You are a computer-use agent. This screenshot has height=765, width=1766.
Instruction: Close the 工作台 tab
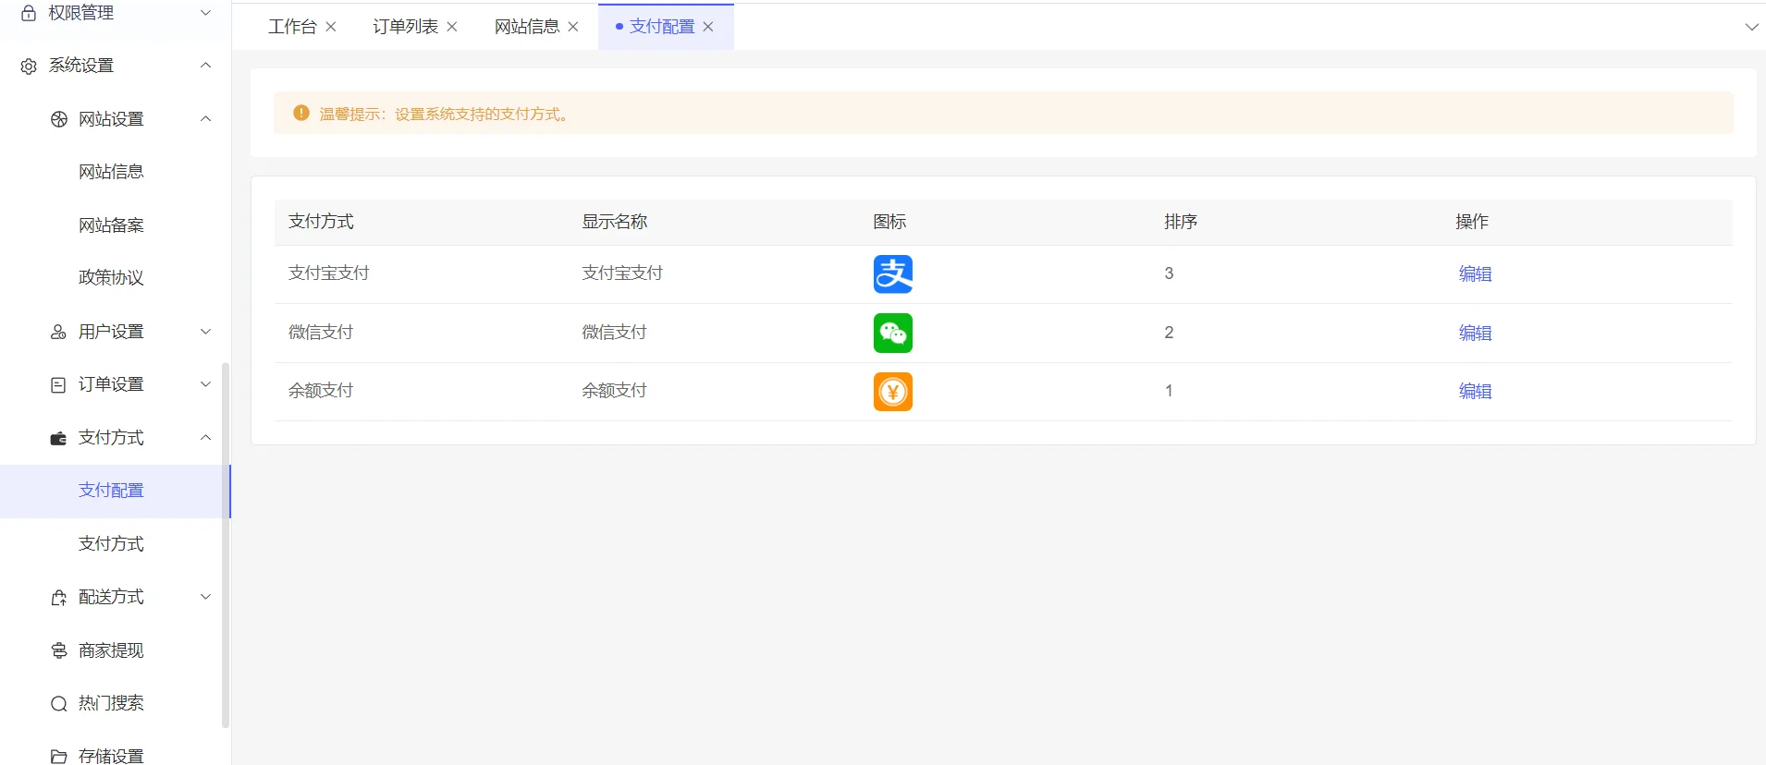(331, 27)
